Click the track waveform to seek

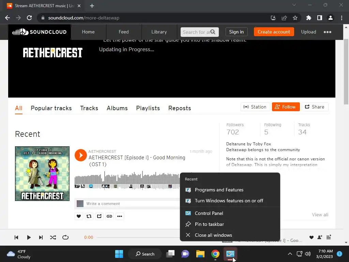coord(127,180)
